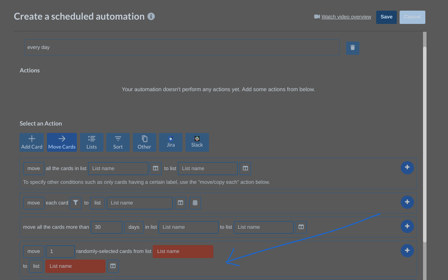This screenshot has width=448, height=280.
Task: Select the Add Card action tab
Action: tap(32, 142)
